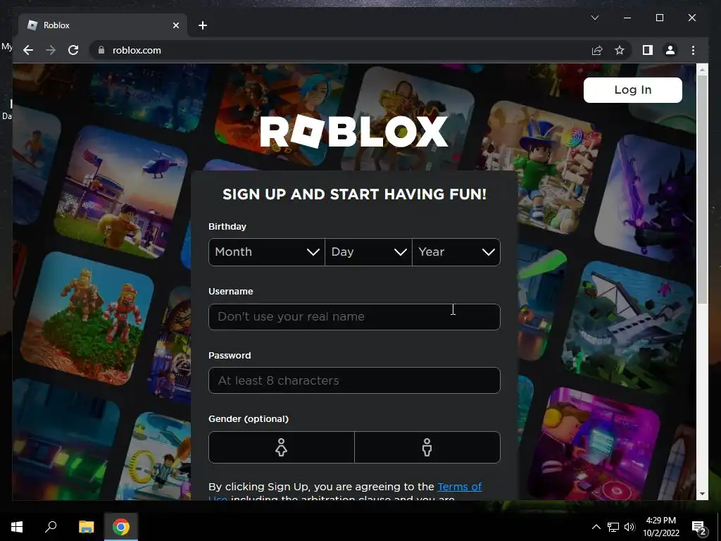The image size is (721, 541).
Task: Click the Chrome taskbar icon
Action: (121, 527)
